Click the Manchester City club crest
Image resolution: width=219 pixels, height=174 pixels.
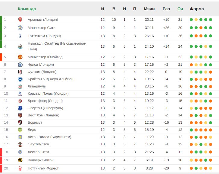(20, 28)
